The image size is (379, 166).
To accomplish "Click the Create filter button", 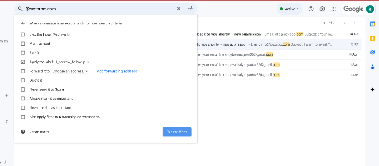I will coord(177,132).
